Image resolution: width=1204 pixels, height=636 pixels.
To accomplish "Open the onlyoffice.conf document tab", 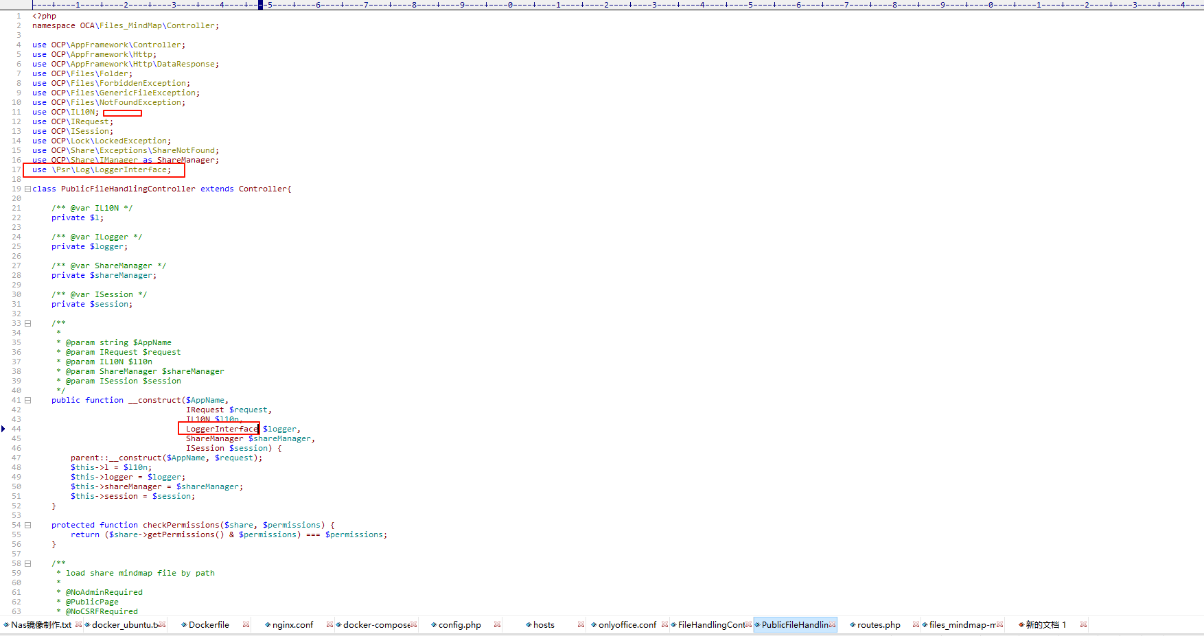I will click(x=627, y=624).
